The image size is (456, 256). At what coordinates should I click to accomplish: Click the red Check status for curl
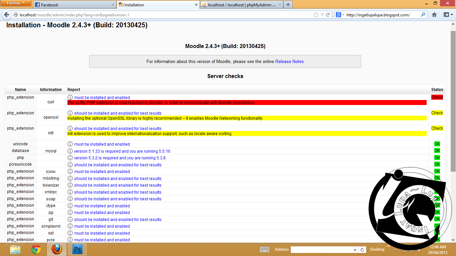(437, 97)
